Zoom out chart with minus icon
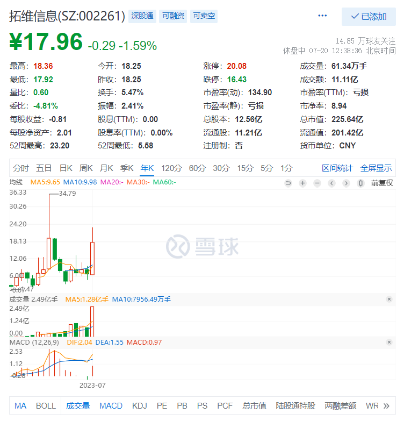Screen dimensions: 404x421 [x=317, y=183]
